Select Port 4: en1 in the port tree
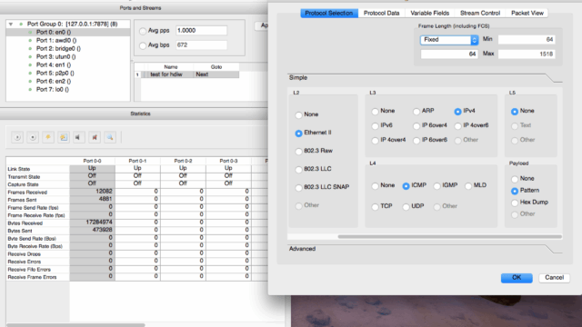This screenshot has width=582, height=327. click(54, 64)
